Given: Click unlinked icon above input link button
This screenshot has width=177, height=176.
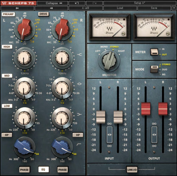Looking at the screenshot, I should [x=109, y=124].
